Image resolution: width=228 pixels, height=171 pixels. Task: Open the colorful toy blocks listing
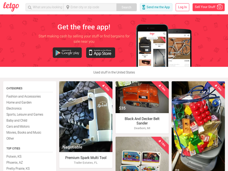pyautogui.click(x=198, y=126)
